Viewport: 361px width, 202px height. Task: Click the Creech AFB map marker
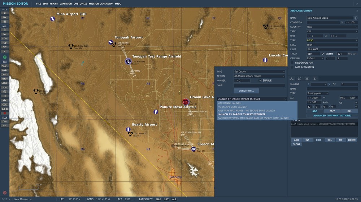coord(193,149)
